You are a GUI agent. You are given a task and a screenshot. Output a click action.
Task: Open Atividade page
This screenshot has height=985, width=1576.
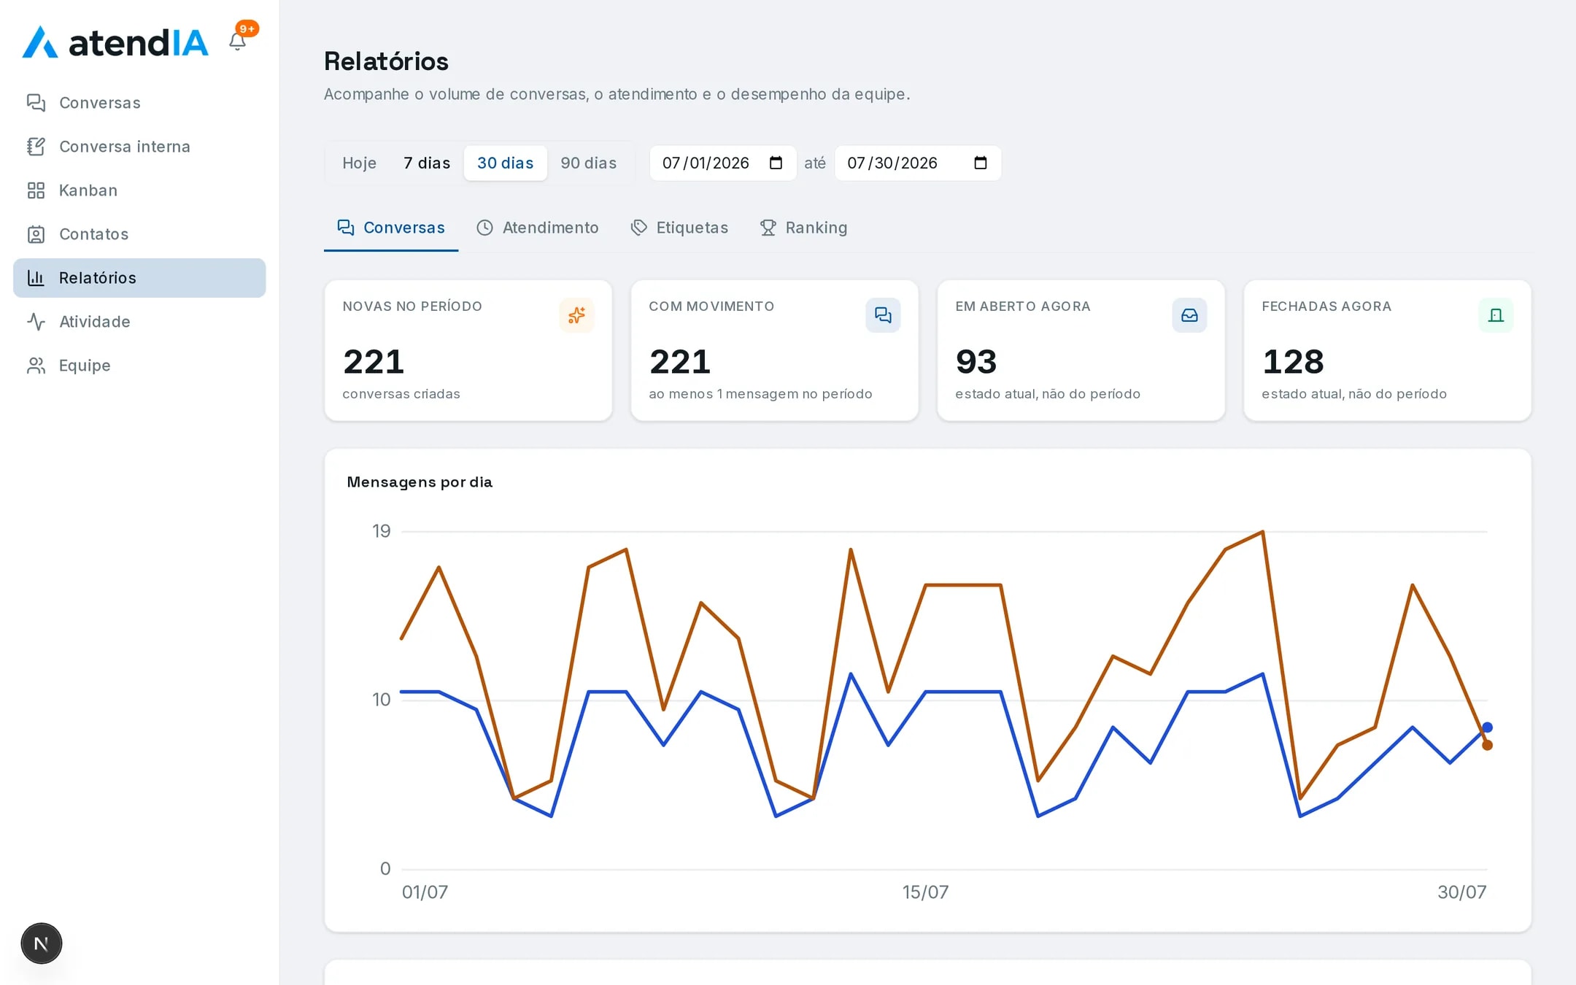(139, 322)
